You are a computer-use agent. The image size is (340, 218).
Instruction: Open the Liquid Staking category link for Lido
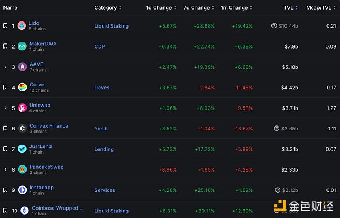click(112, 26)
